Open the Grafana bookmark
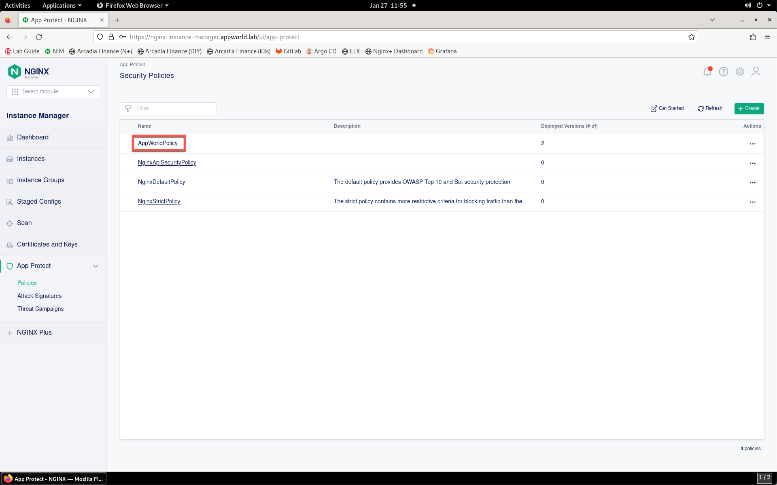This screenshot has width=777, height=485. 442,51
